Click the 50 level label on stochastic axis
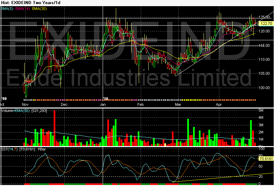Viewport: 274px width, 186px height. tap(261, 166)
